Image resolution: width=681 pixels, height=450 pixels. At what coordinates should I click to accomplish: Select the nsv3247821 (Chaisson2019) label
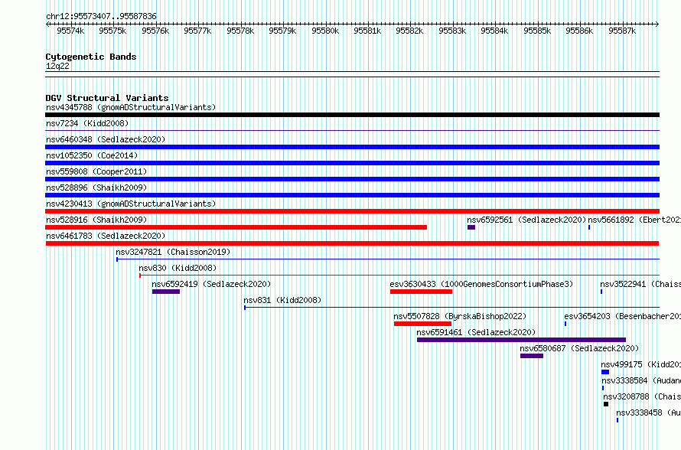[x=173, y=252]
